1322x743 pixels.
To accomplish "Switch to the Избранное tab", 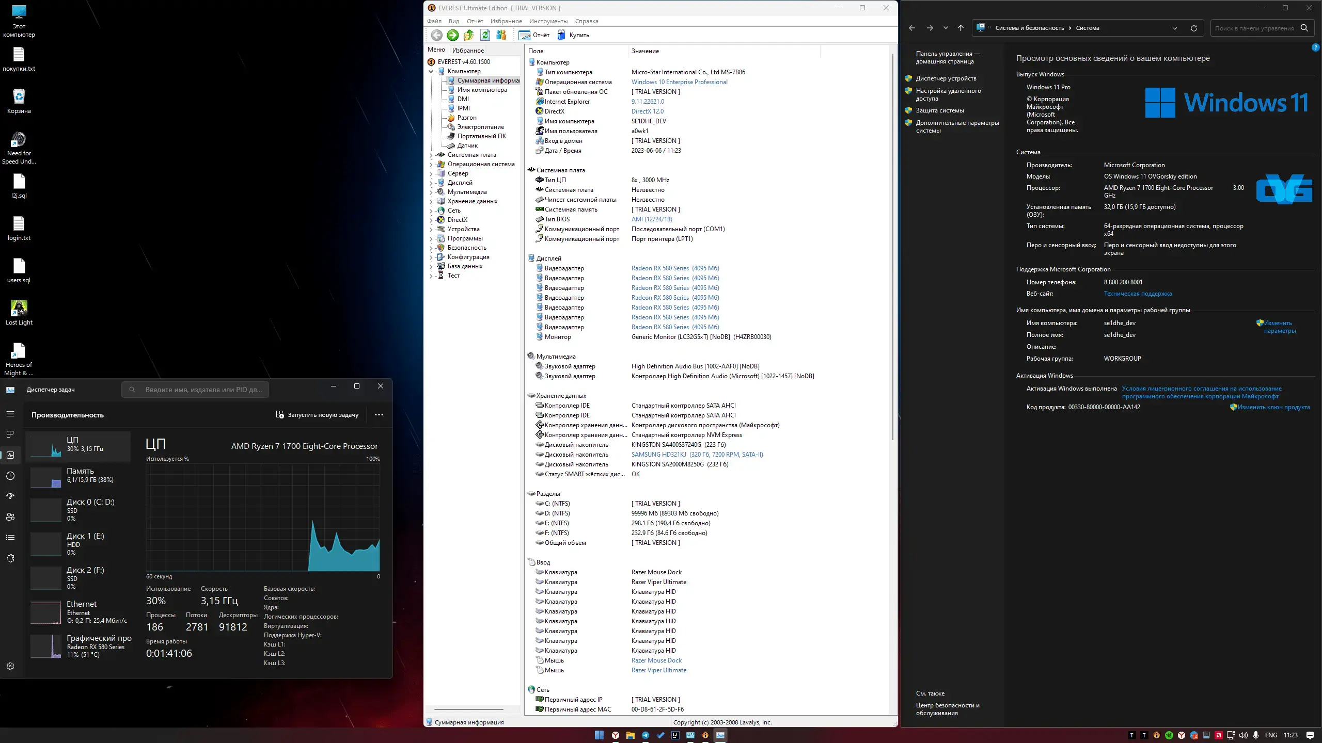I will (x=468, y=50).
